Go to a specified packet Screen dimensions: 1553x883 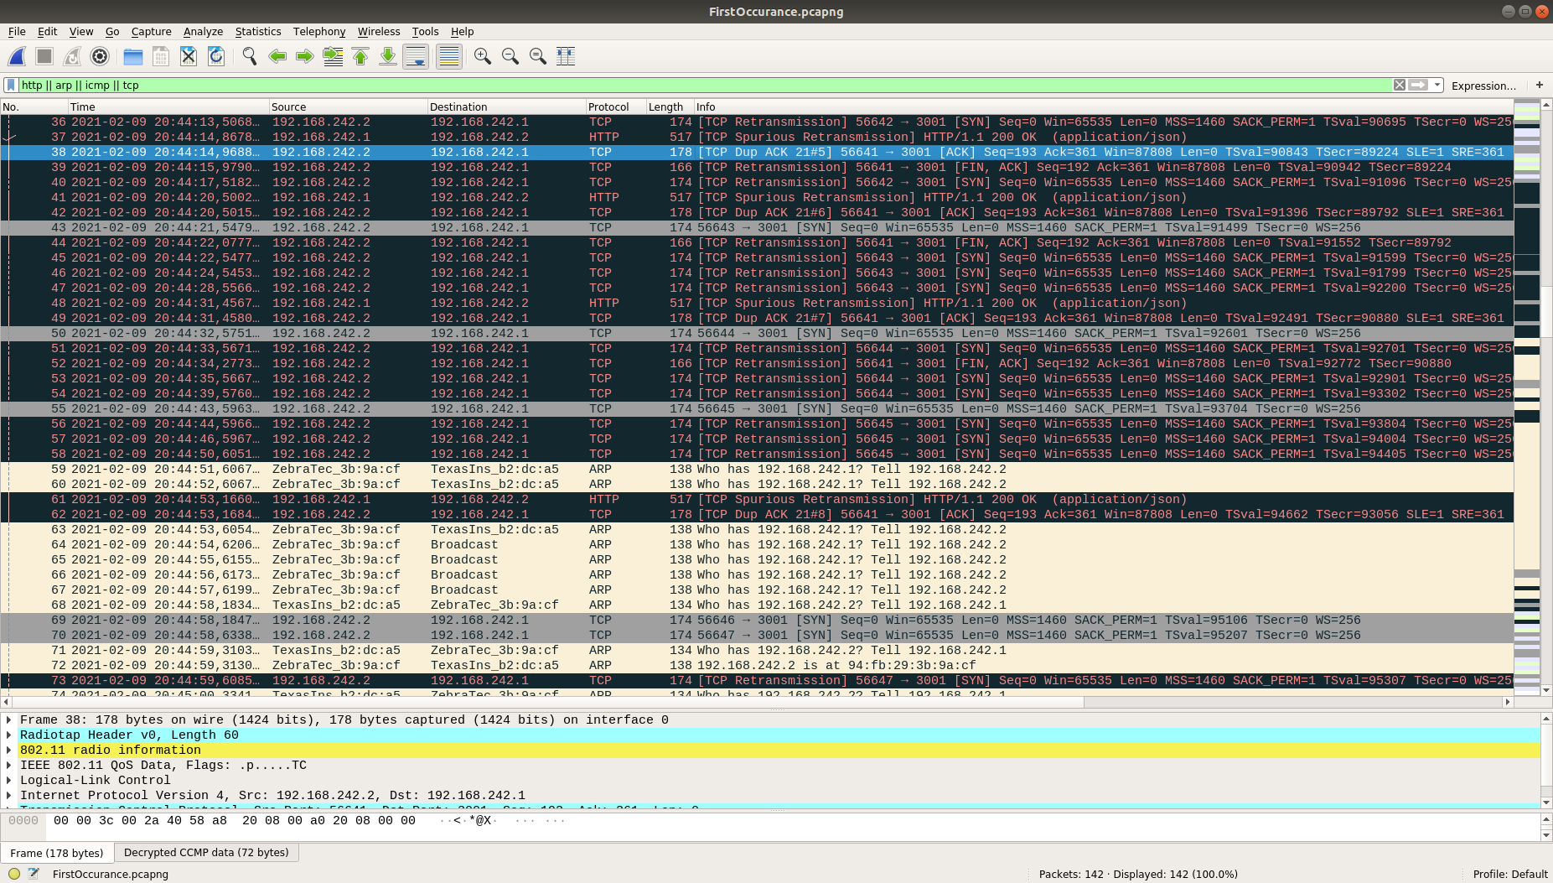click(333, 56)
